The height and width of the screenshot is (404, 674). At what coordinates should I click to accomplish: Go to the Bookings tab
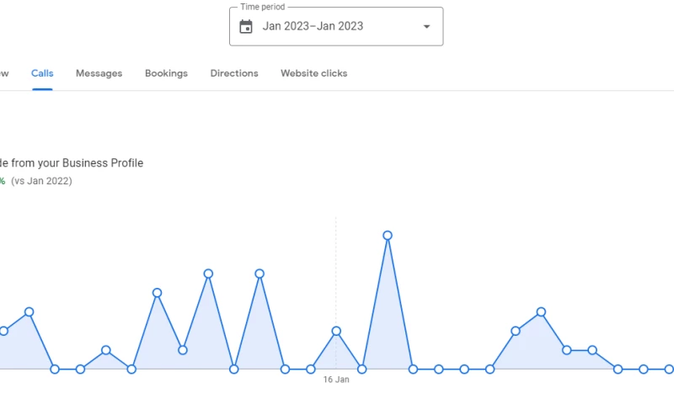166,73
